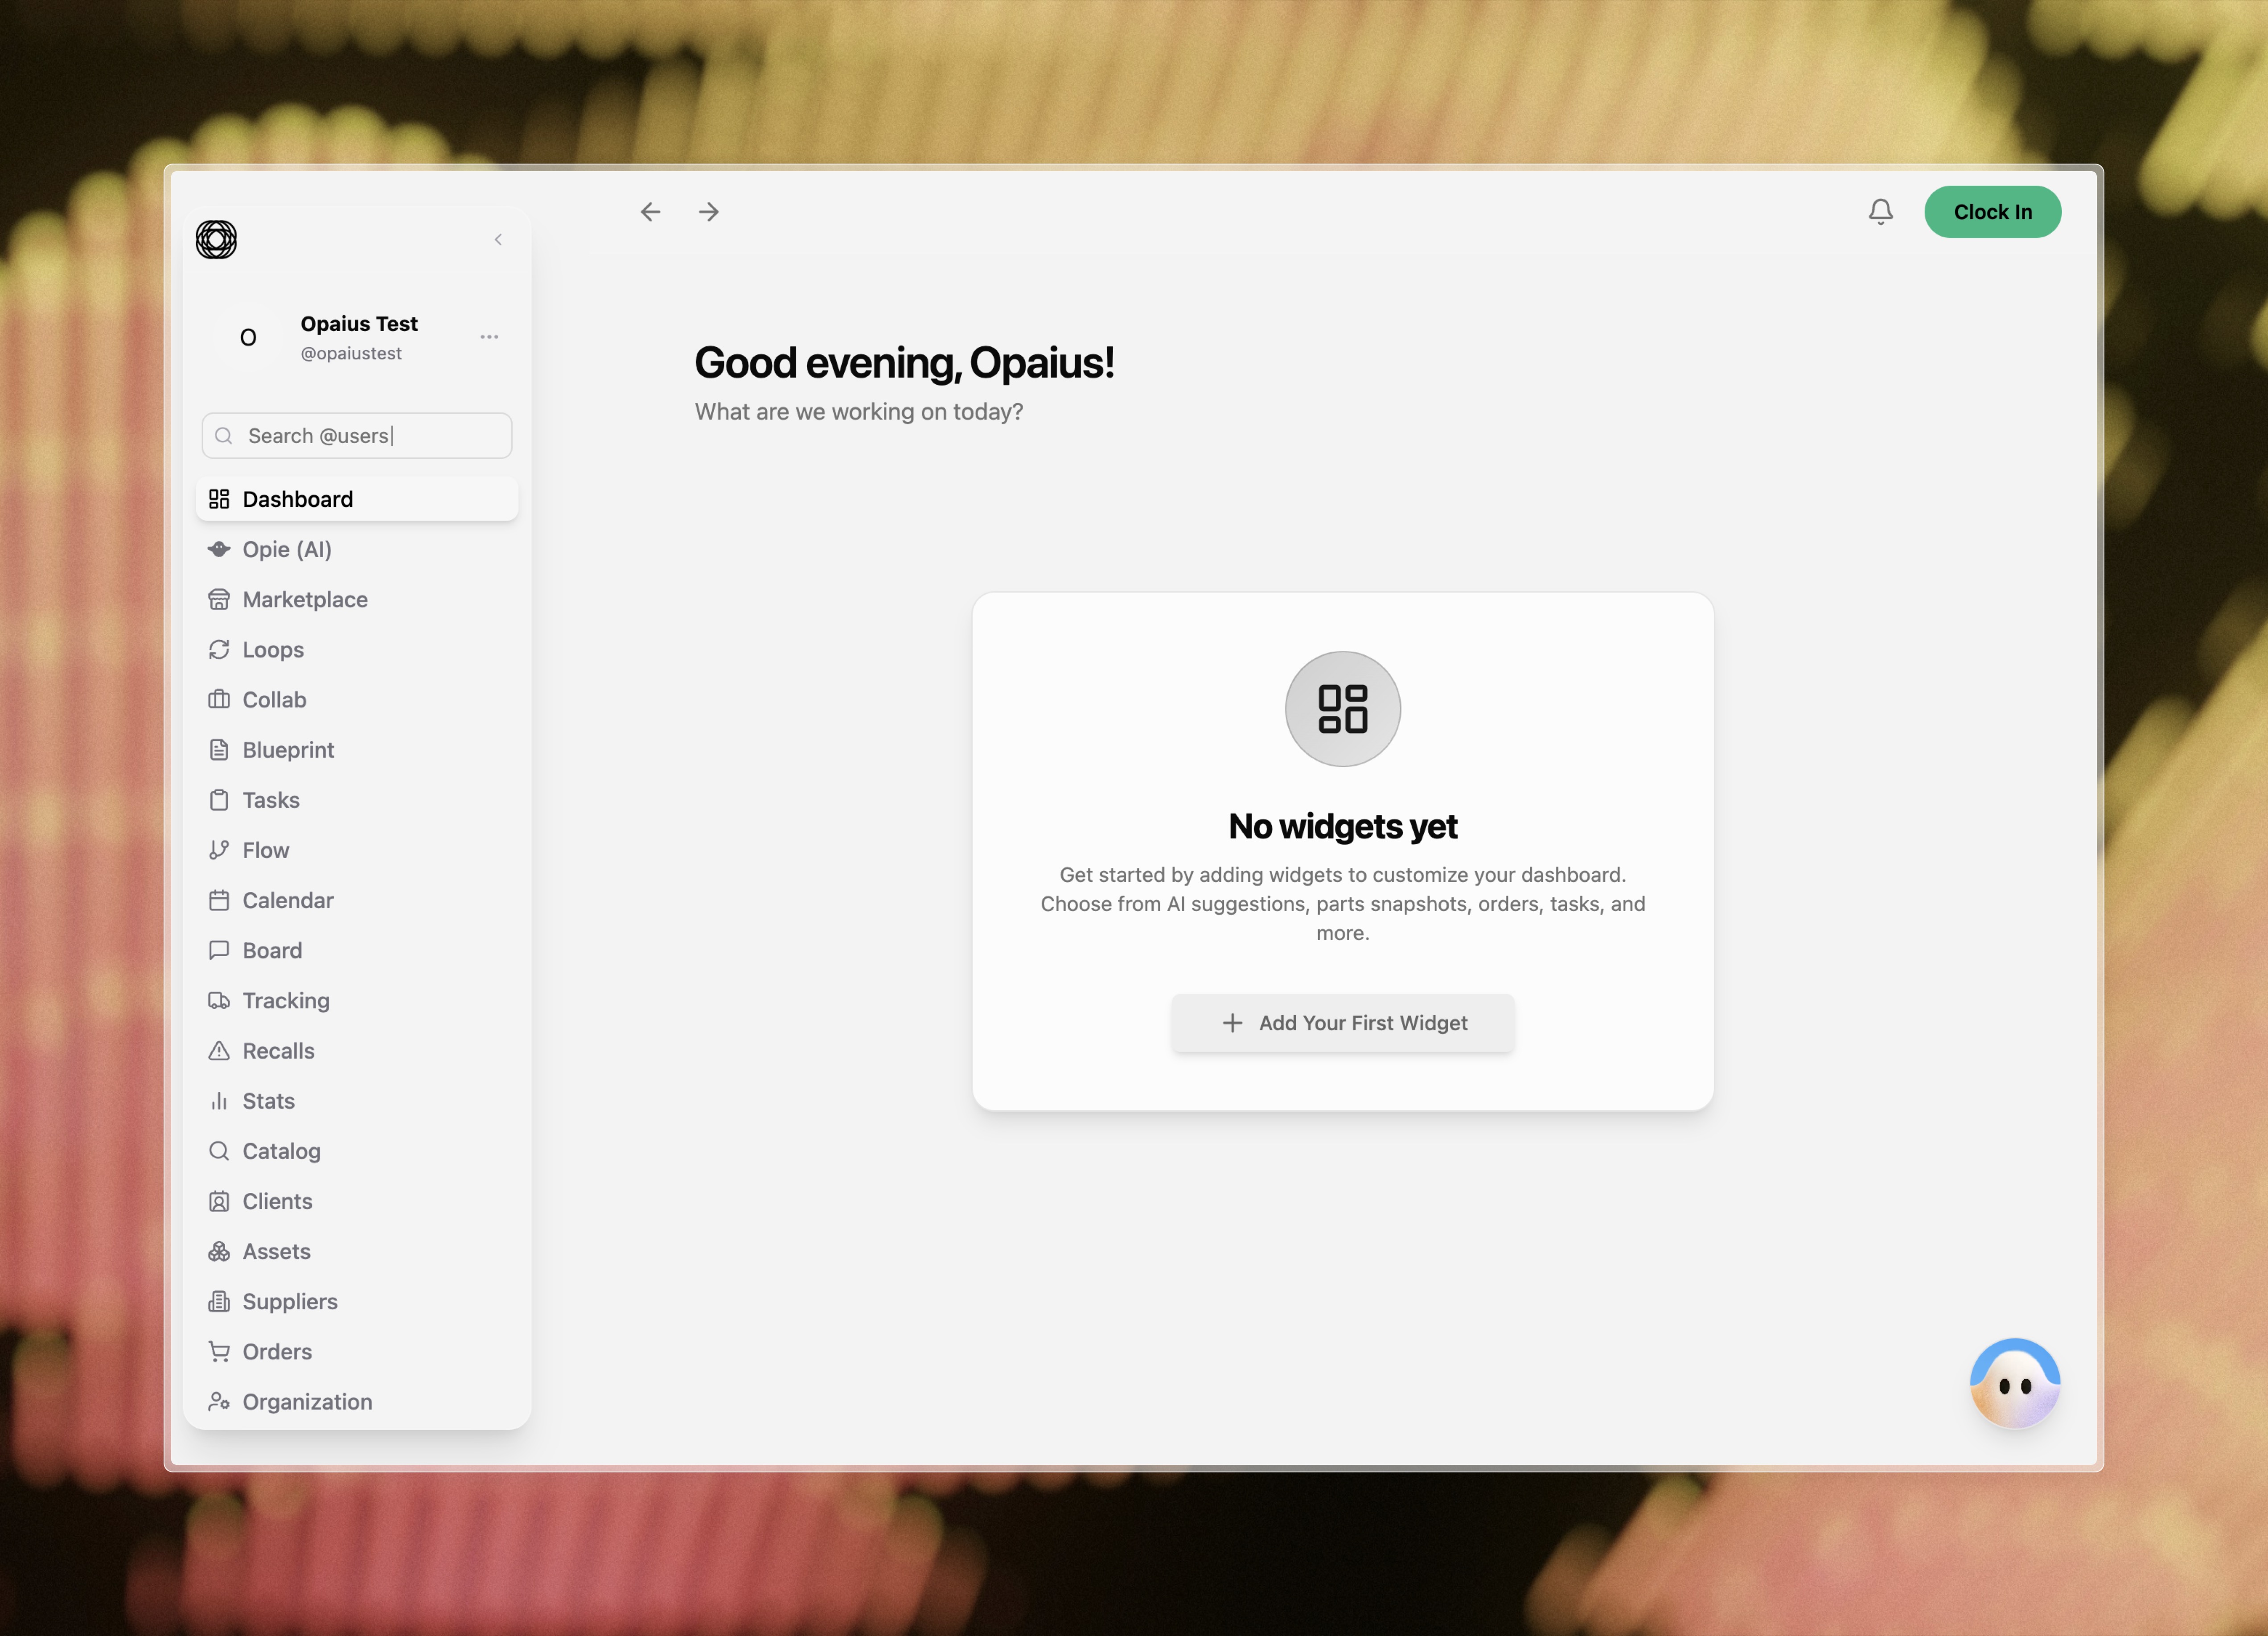Open the Calendar section
Viewport: 2268px width, 1636px height.
point(287,901)
